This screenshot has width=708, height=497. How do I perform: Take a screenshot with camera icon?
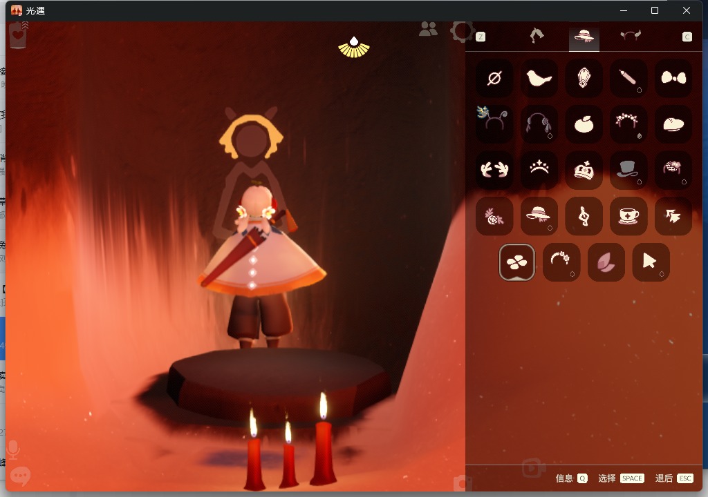[461, 483]
